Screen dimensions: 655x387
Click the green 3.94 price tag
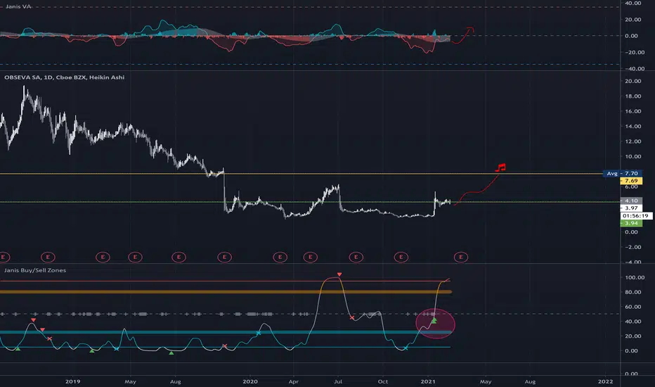pos(631,224)
